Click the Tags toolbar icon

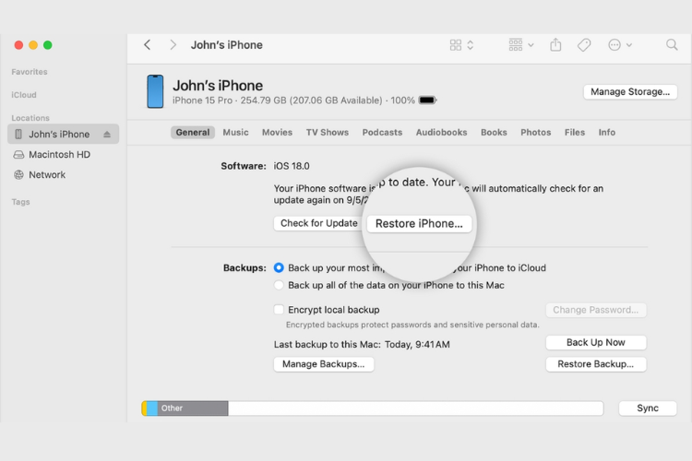(584, 45)
